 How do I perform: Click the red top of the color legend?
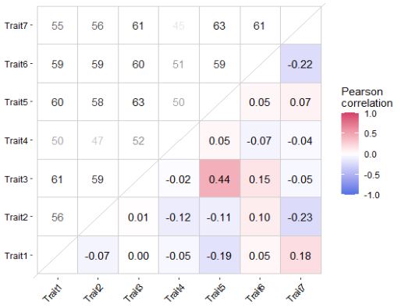point(350,116)
